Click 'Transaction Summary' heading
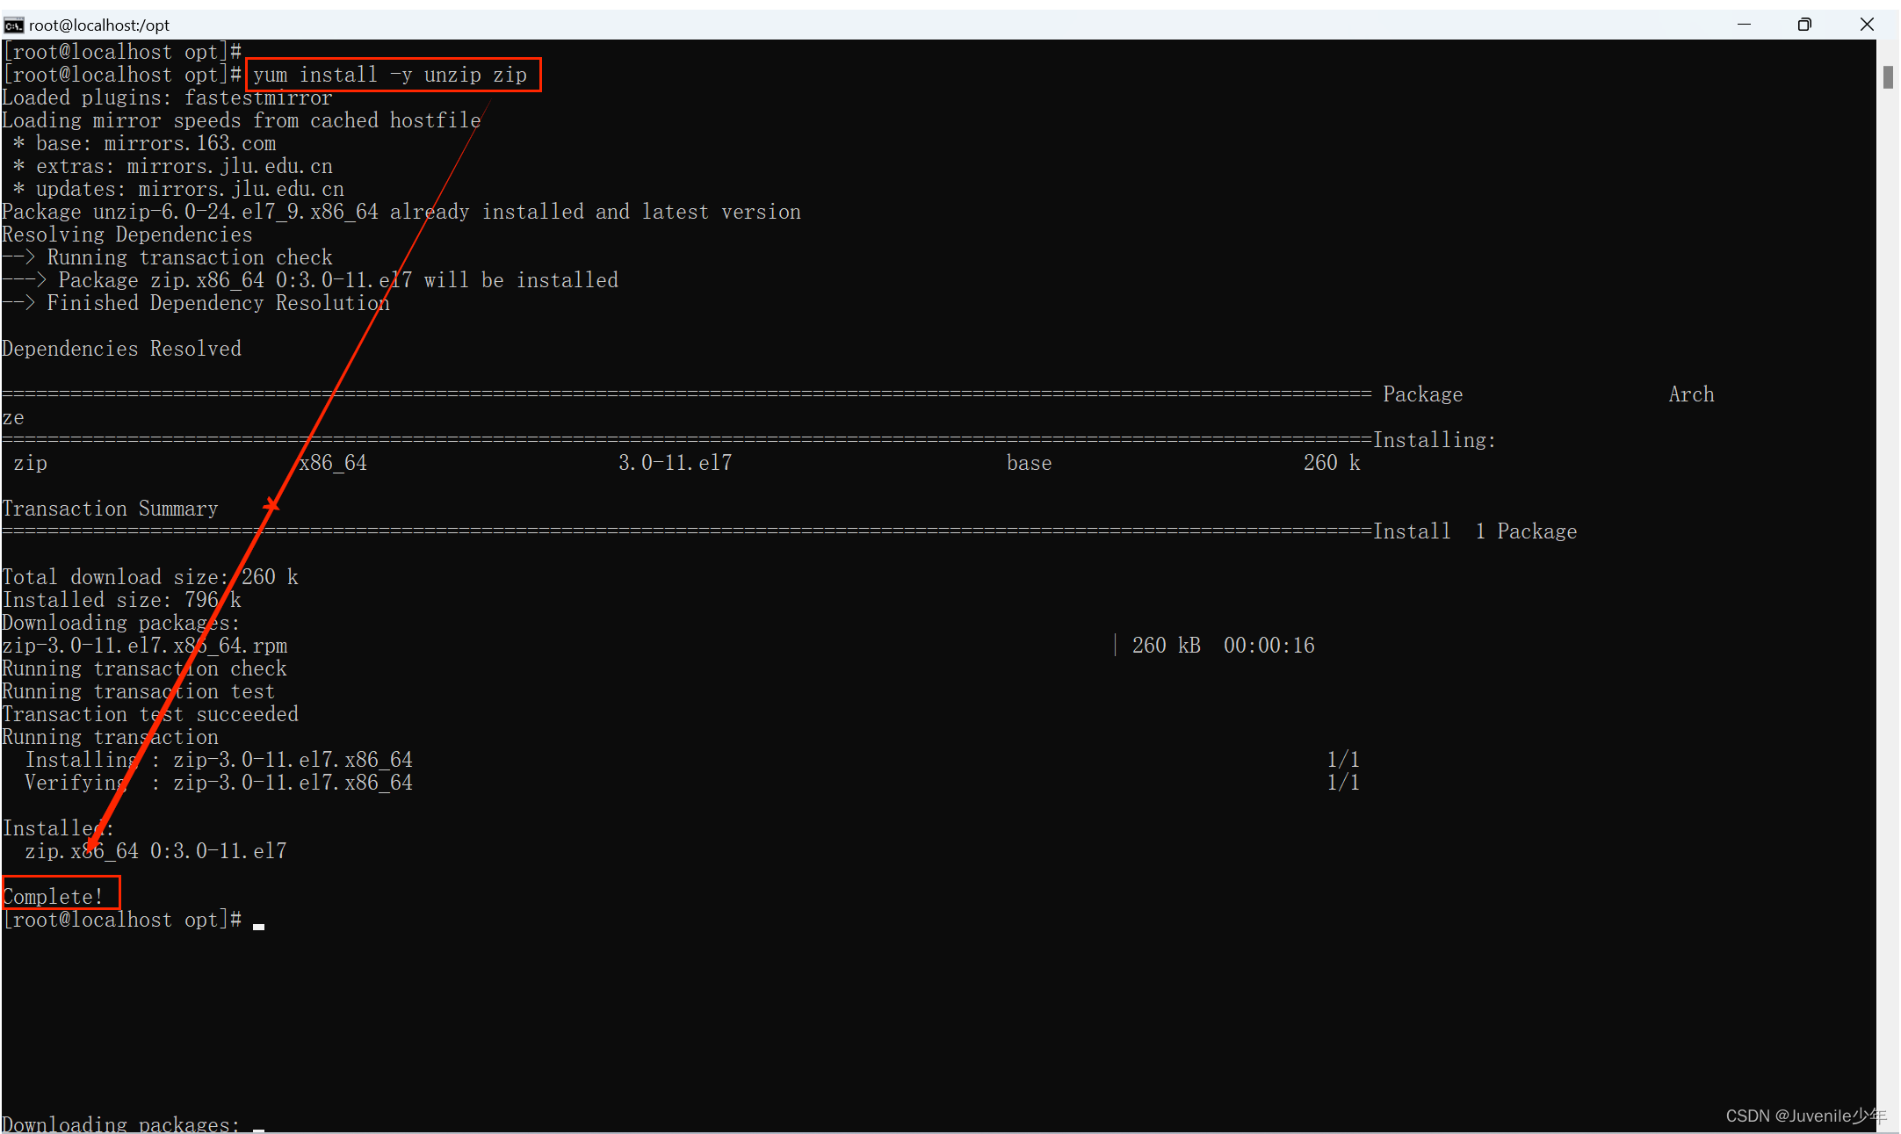Viewport: 1901px width, 1134px height. [111, 509]
